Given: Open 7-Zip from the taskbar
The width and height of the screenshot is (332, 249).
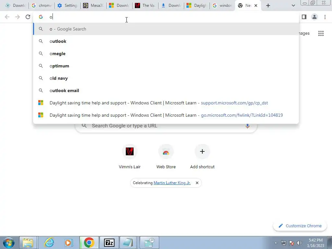Looking at the screenshot, I should (109, 243).
